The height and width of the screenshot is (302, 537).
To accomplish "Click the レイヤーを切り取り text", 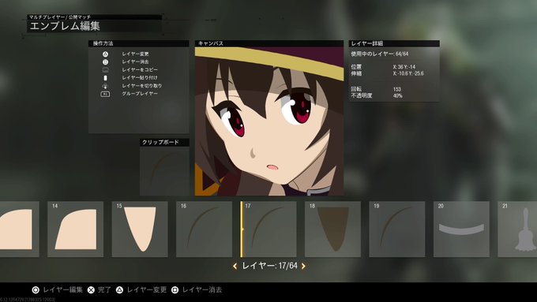I will tap(142, 86).
